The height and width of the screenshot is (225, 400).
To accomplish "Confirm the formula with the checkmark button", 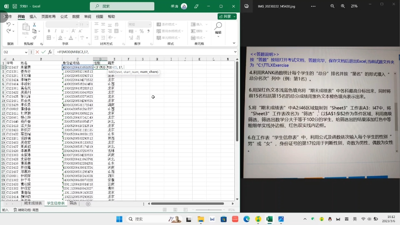I will [43, 52].
